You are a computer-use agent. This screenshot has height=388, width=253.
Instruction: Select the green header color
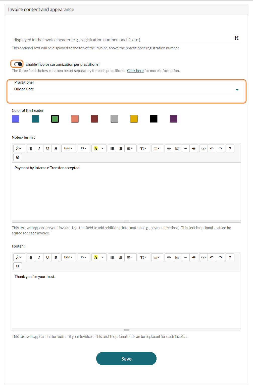coord(55,119)
